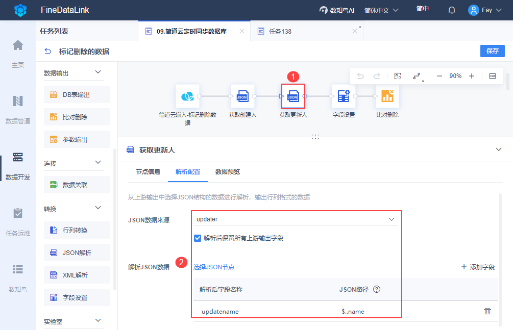The width and height of the screenshot is (513, 330).
Task: Click the 90% zoom level value
Action: [x=455, y=76]
